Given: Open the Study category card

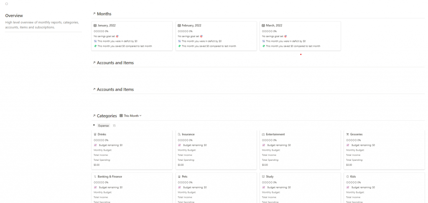Looking at the screenshot, I should coord(270,177).
